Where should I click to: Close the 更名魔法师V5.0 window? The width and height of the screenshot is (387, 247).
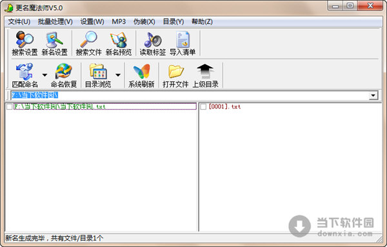370,6
